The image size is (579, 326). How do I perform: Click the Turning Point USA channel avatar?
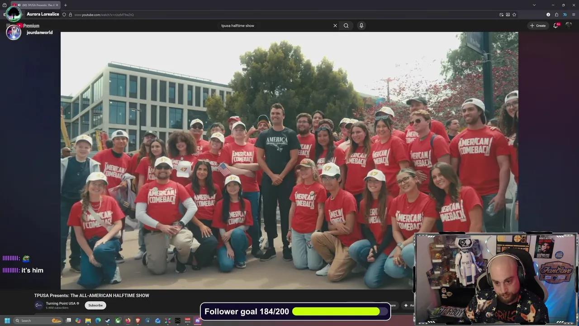39,305
